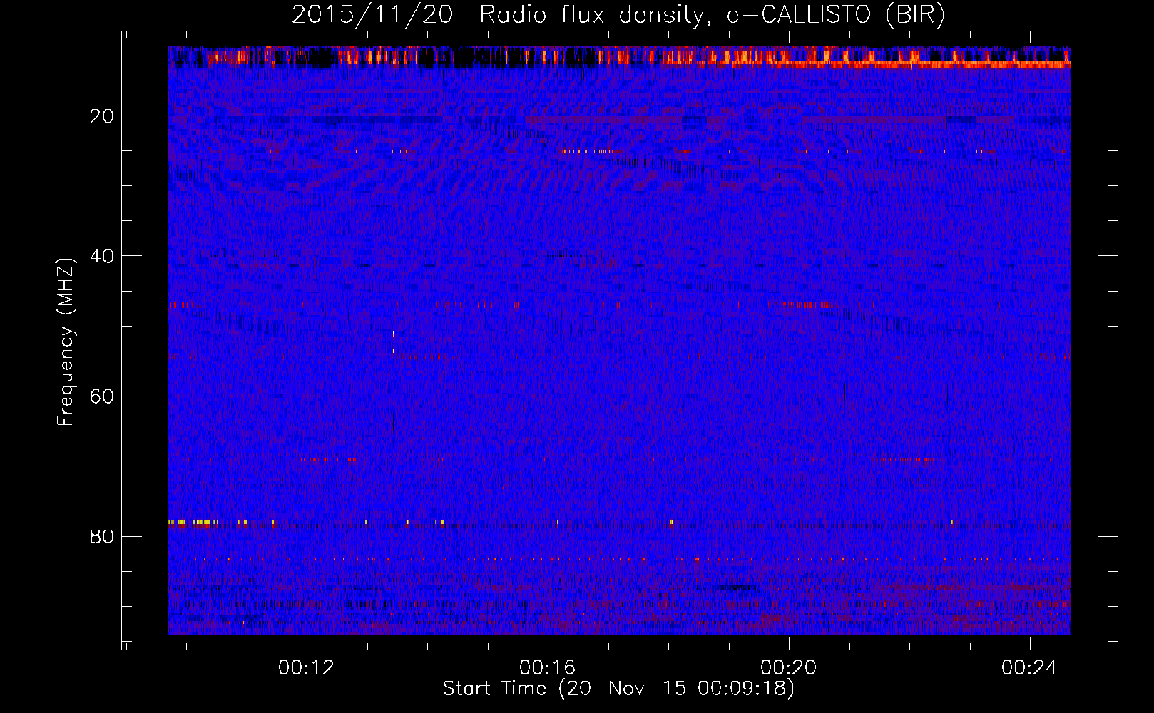Click the 80 frequency tick label
Screen dimensions: 1154x713
[x=103, y=536]
